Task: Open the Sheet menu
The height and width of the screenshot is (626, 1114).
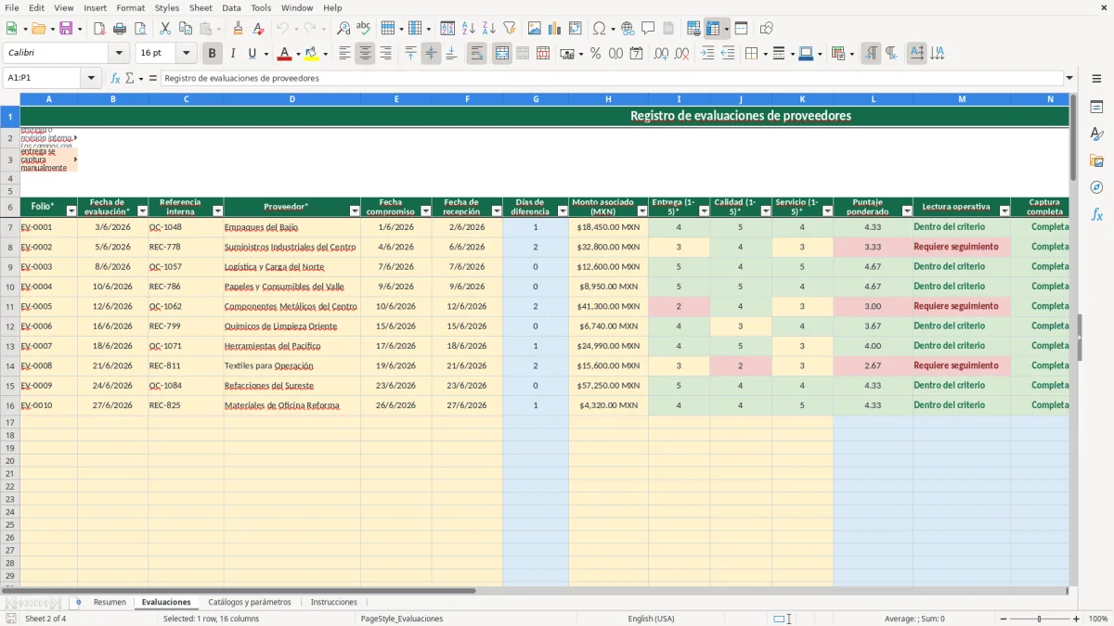Action: point(201,7)
